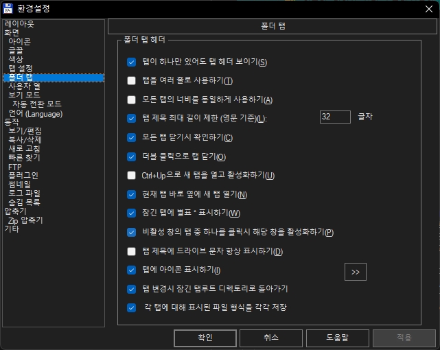Open FTP settings page
The height and width of the screenshot is (350, 440).
pos(15,167)
